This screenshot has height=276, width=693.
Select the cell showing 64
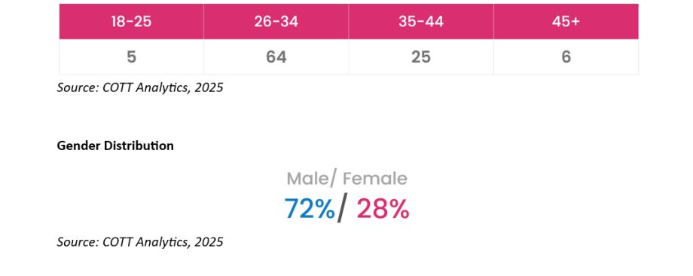tap(276, 57)
